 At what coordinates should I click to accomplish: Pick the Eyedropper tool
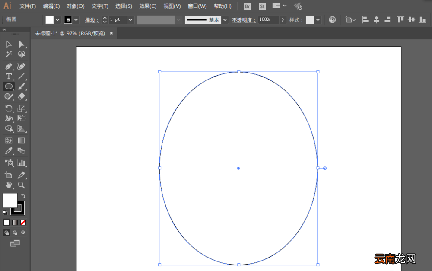[x=9, y=151]
